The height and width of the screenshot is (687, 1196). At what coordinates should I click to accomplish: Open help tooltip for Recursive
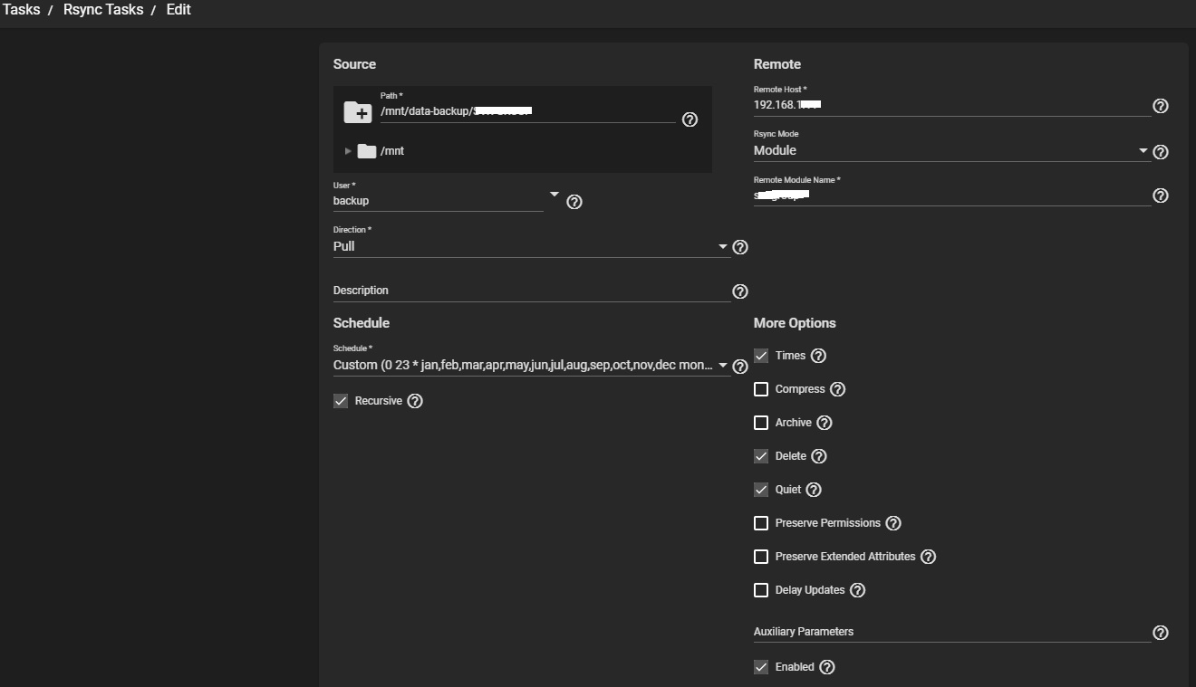pos(415,401)
